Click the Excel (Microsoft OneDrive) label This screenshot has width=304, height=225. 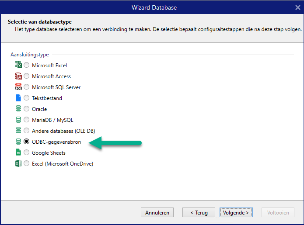point(63,164)
